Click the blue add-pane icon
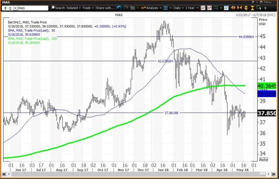The height and width of the screenshot is (179, 279). [x=226, y=8]
